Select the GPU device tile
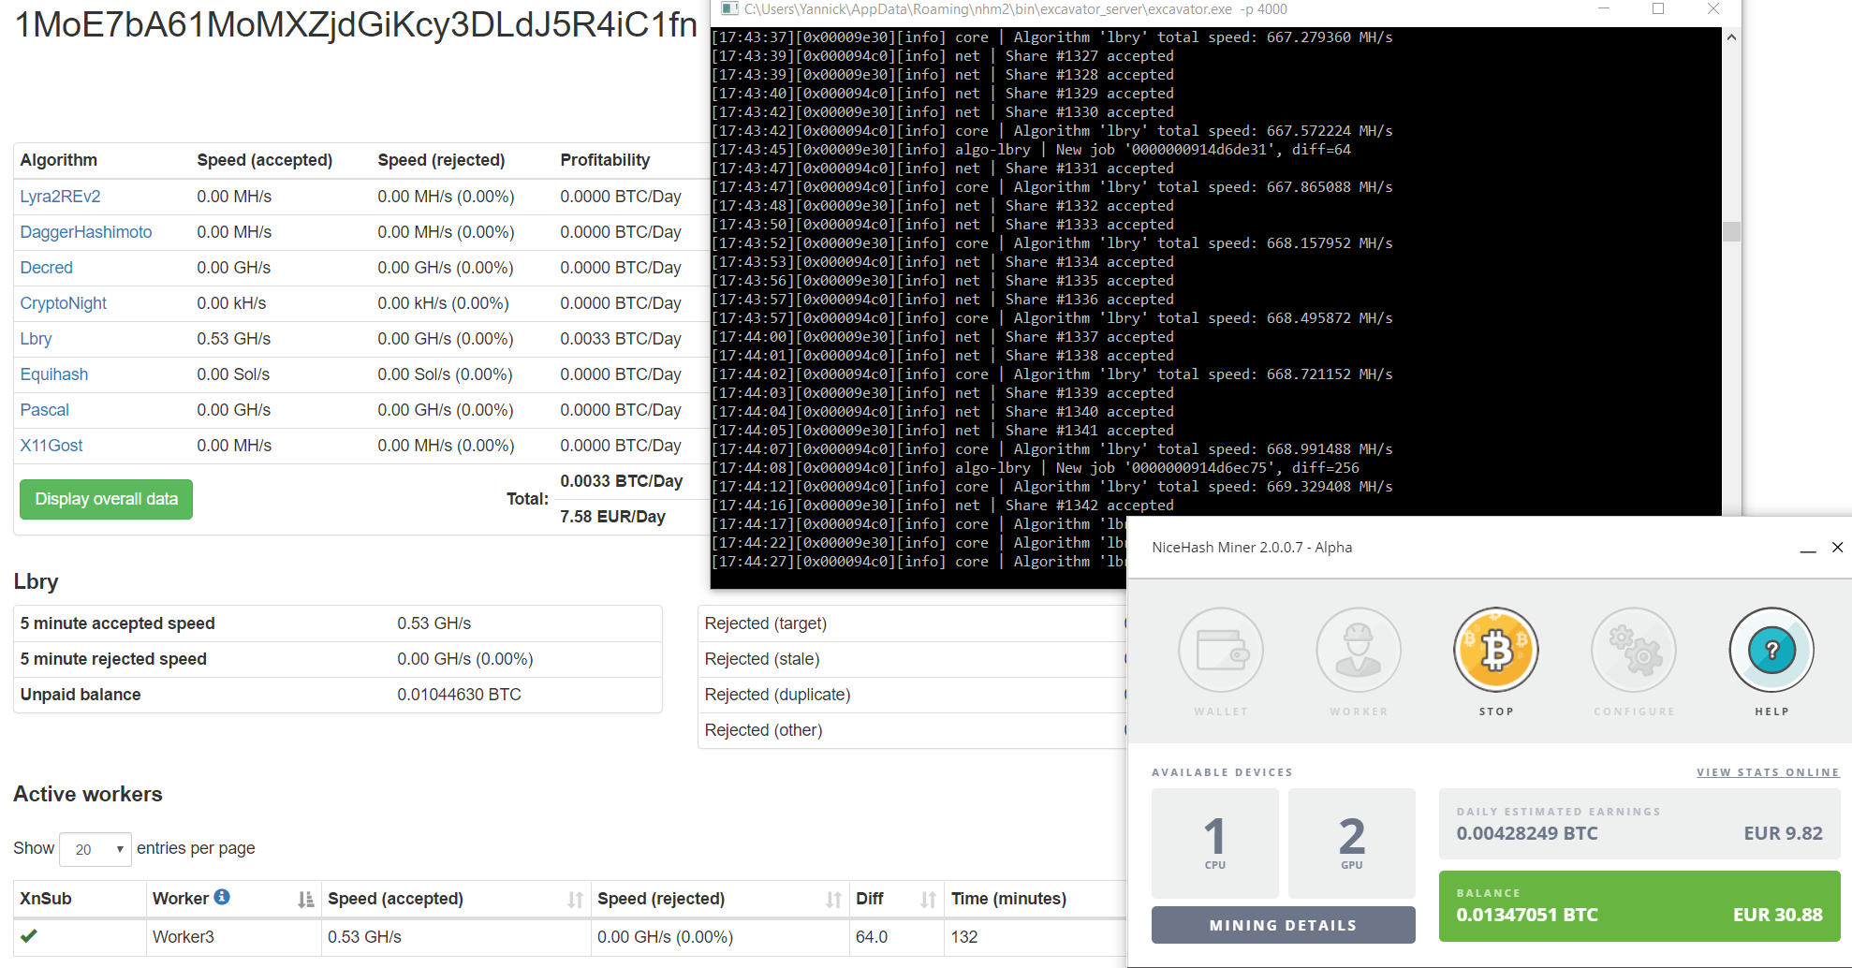Screen dimensions: 1852x968 click(1352, 843)
